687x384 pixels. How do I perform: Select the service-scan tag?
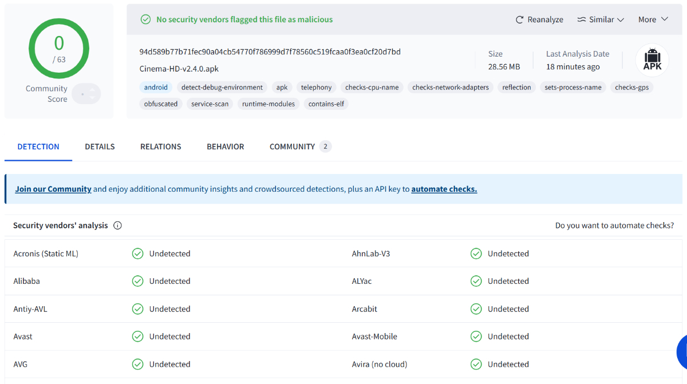point(210,104)
